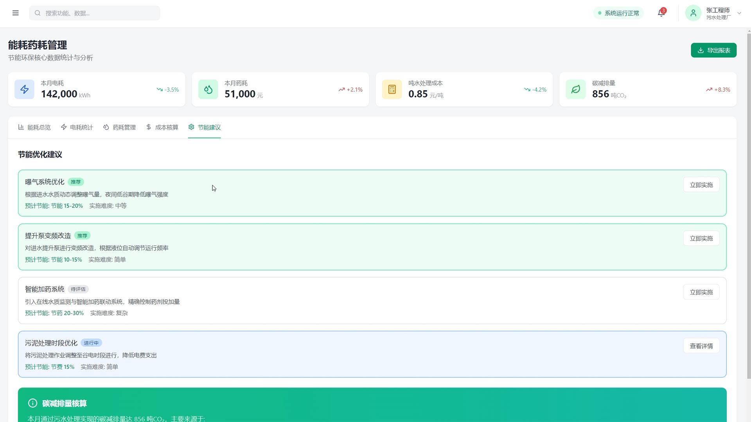The image size is (751, 422).
Task: Click 立即实施 for 智能加药系统
Action: (x=701, y=292)
